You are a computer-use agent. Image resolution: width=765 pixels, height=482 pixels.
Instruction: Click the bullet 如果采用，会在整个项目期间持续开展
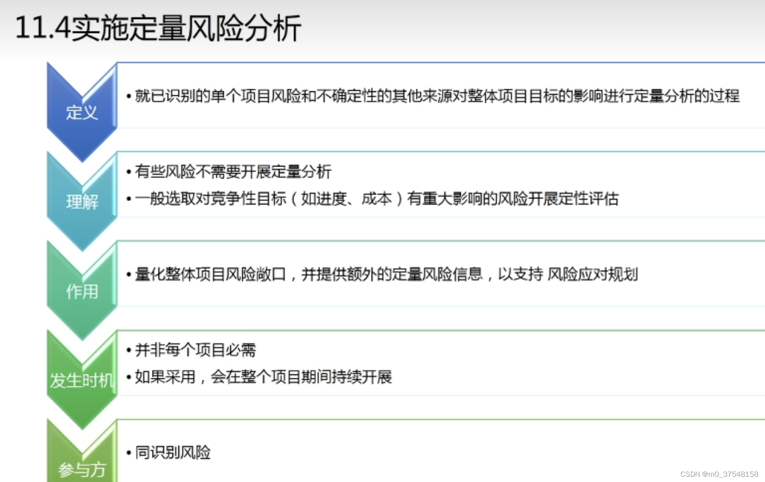coord(263,377)
